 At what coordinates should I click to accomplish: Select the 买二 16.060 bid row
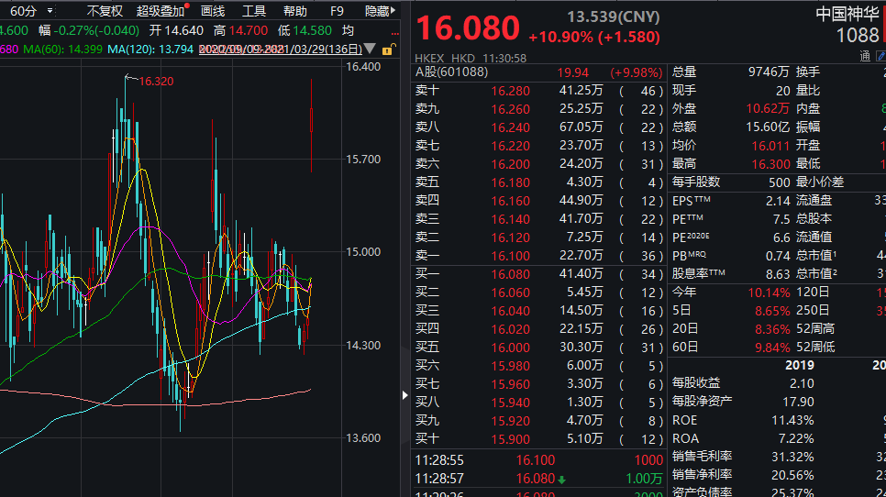[539, 293]
